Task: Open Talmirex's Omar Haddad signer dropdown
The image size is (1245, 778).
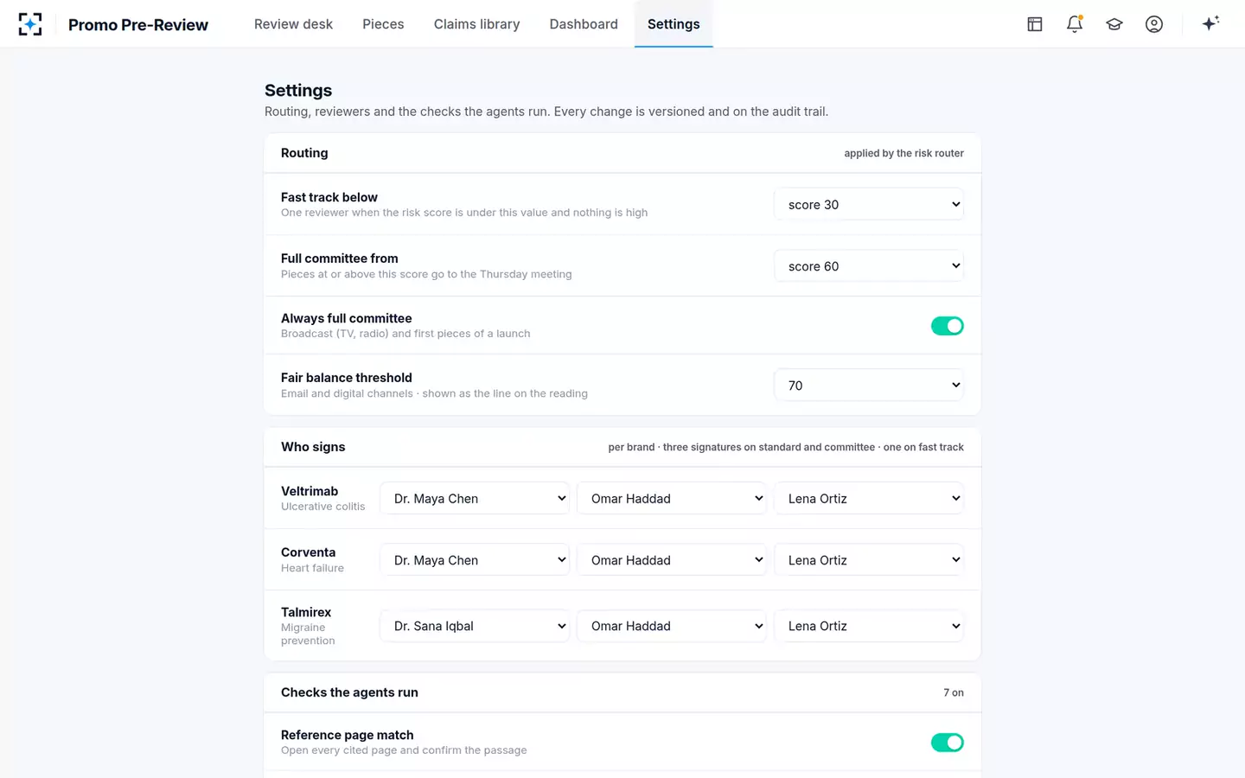Action: pyautogui.click(x=672, y=626)
